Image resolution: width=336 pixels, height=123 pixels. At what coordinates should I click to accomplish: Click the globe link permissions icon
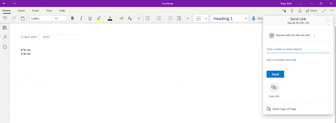click(x=272, y=35)
